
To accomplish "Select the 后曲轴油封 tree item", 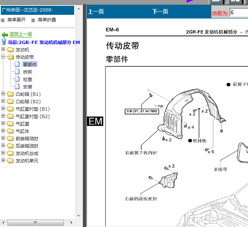I will 27,146.
